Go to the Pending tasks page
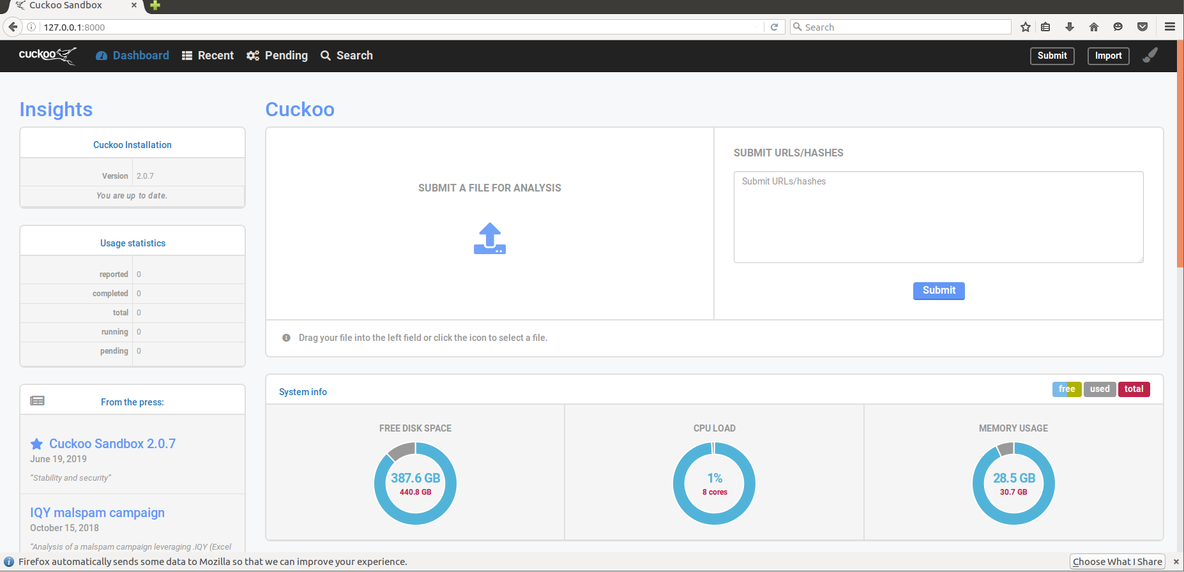The image size is (1184, 572). (277, 56)
